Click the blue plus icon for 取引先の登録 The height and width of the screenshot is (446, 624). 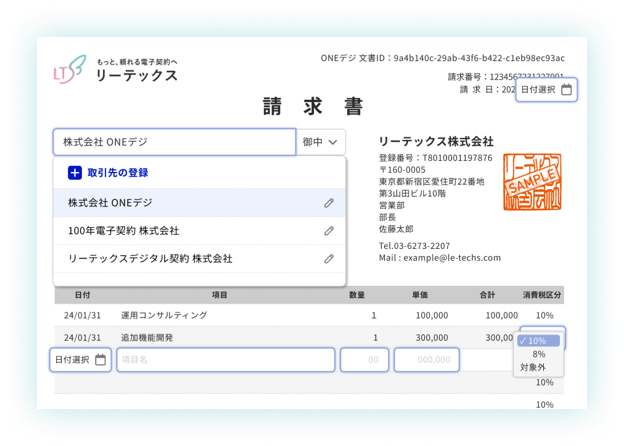(x=75, y=173)
